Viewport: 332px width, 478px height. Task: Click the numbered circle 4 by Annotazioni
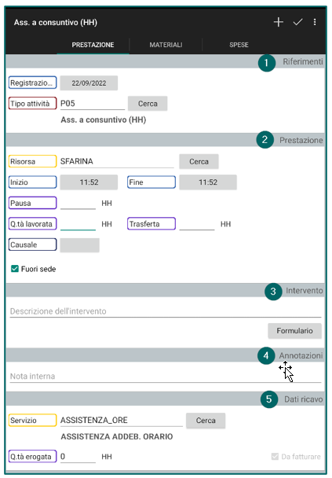coord(266,355)
